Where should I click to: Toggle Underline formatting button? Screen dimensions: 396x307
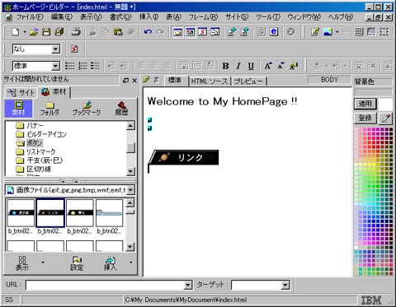tap(251, 66)
